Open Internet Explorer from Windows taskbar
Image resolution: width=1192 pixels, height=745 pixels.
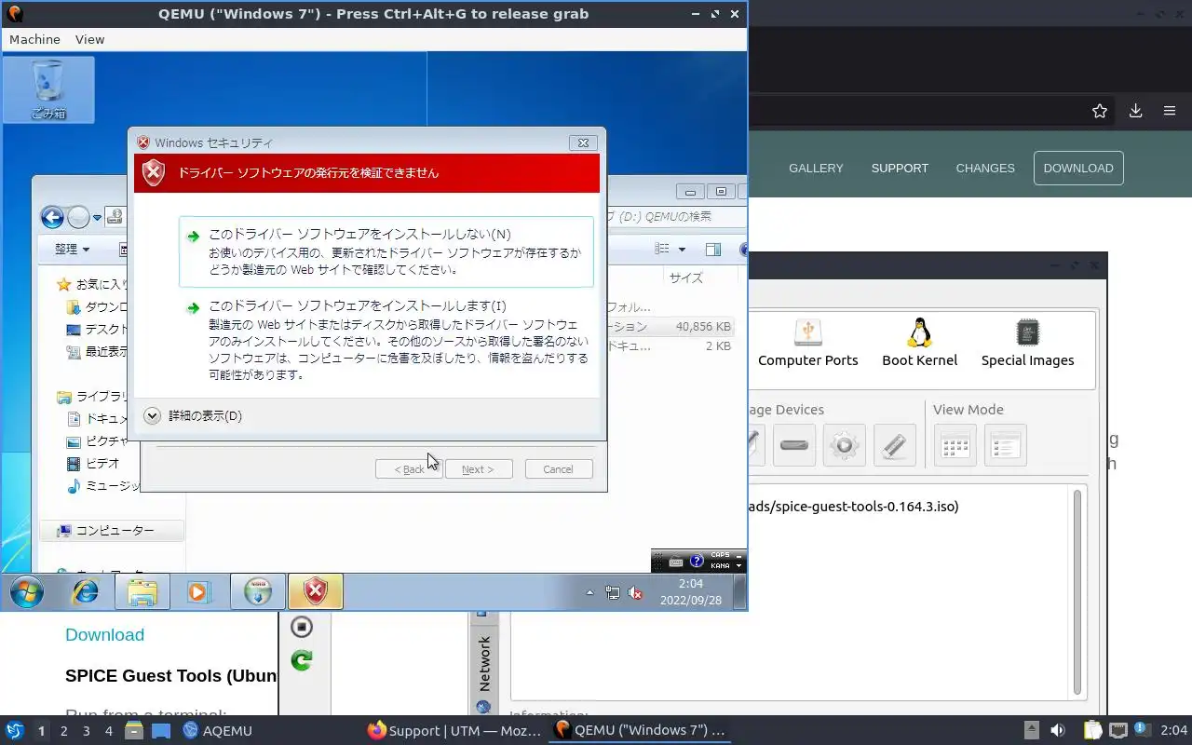[86, 591]
